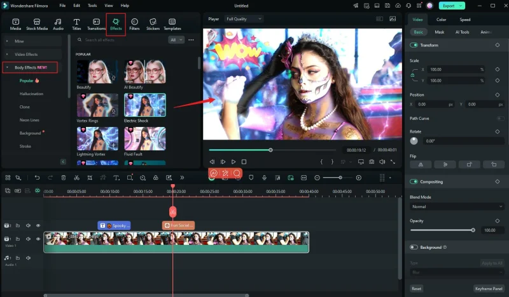Enable the Path Curve toggle
Screen dimensions: 509x297
point(499,118)
